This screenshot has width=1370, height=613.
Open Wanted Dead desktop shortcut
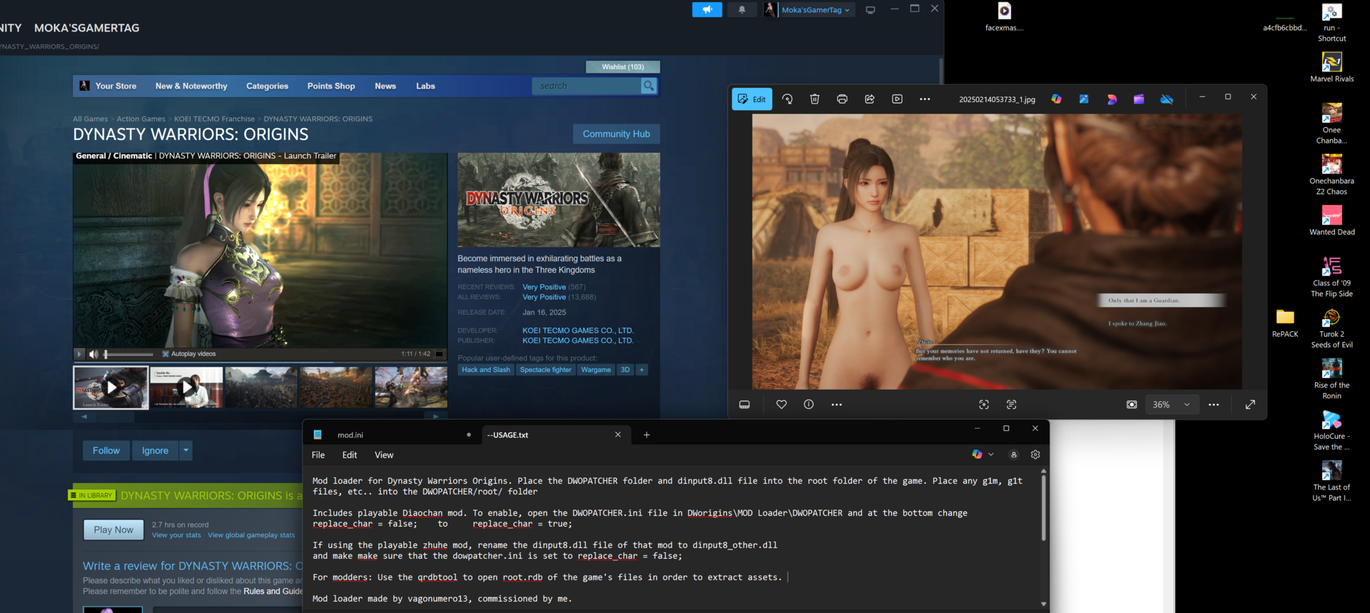(1331, 221)
